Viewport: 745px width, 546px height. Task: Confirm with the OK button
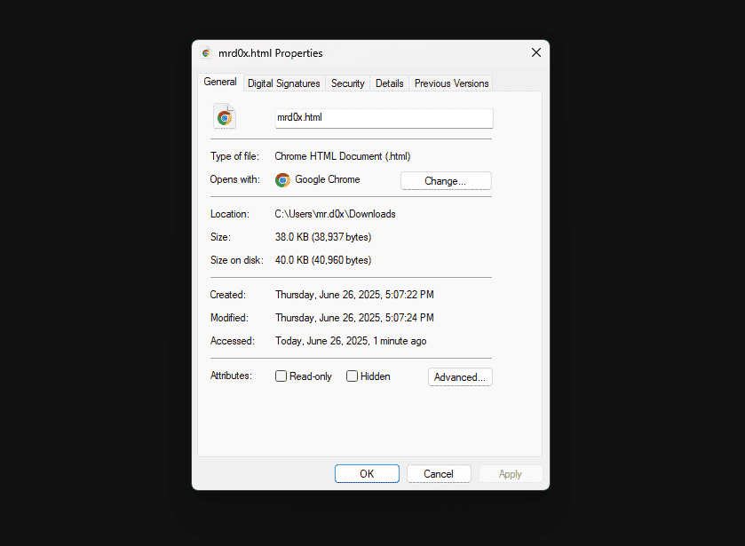click(367, 474)
